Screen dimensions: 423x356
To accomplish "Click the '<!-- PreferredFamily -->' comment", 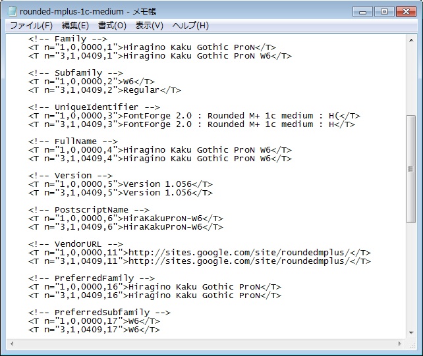I will coord(92,278).
